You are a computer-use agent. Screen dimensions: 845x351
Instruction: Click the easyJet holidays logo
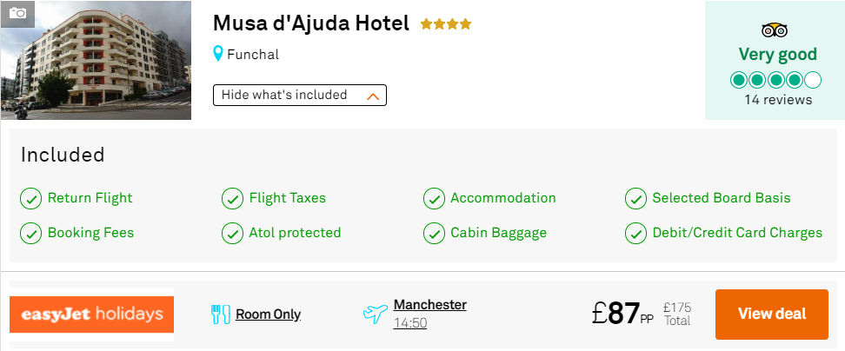91,314
